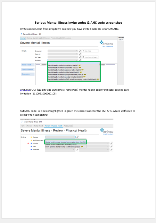156x223 pixels.
Task: Open Review - Mental Health tab in invite codes screenshot
Action: point(35,38)
